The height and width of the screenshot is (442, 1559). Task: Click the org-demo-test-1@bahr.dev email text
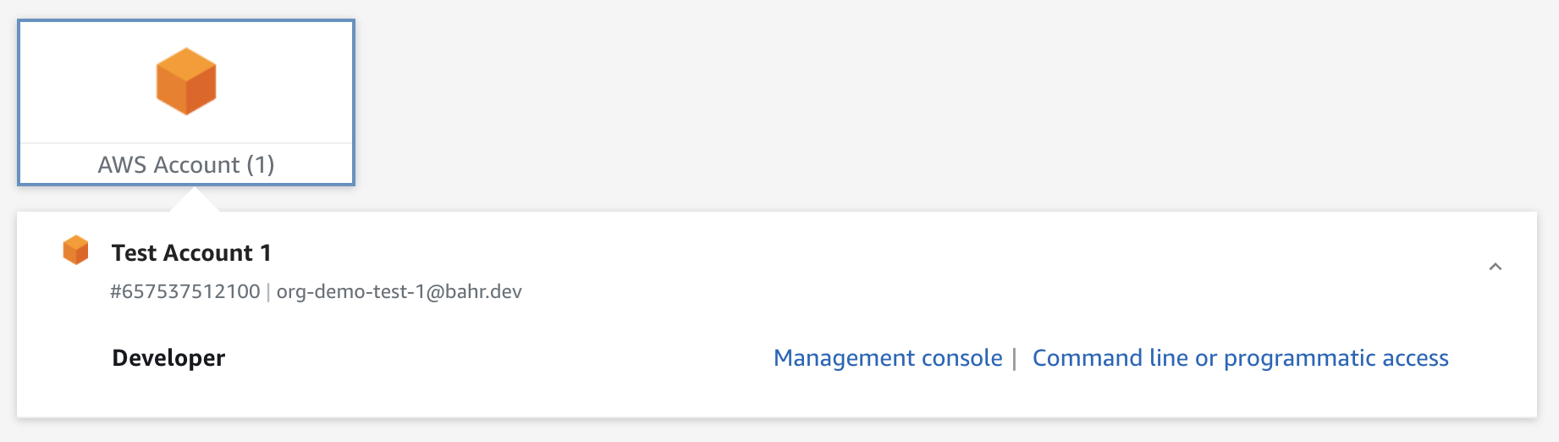(399, 291)
